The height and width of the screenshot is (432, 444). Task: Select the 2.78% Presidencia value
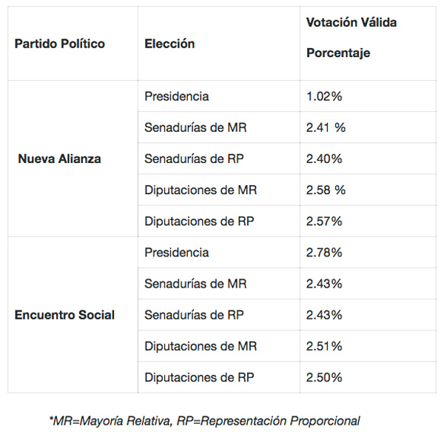tap(324, 252)
